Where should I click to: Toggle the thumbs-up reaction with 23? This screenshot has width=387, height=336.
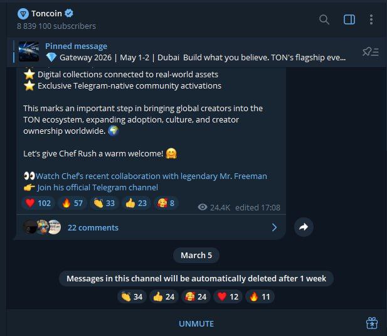(x=135, y=203)
